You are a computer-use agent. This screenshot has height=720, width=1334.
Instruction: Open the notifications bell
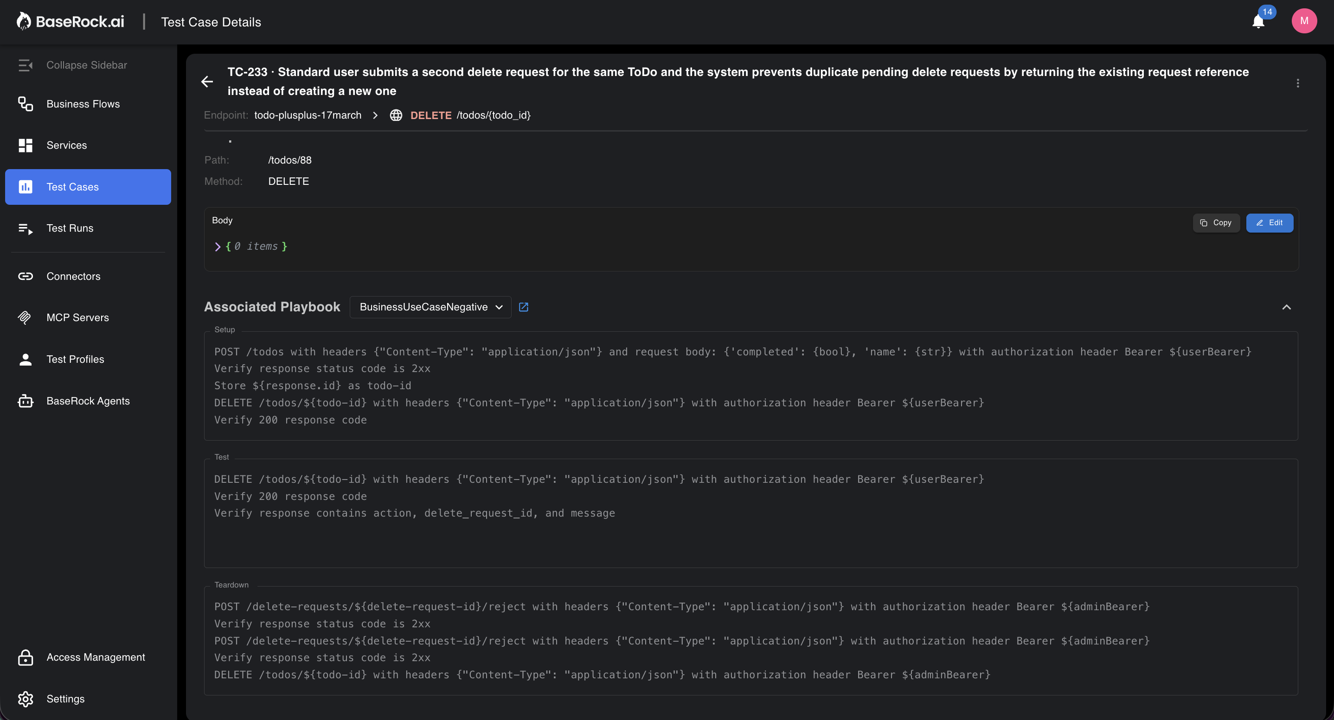coord(1258,22)
